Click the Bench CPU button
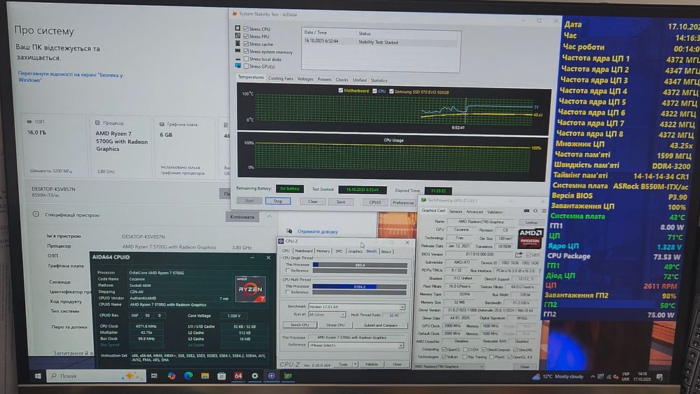This screenshot has height=394, width=700. tap(299, 325)
